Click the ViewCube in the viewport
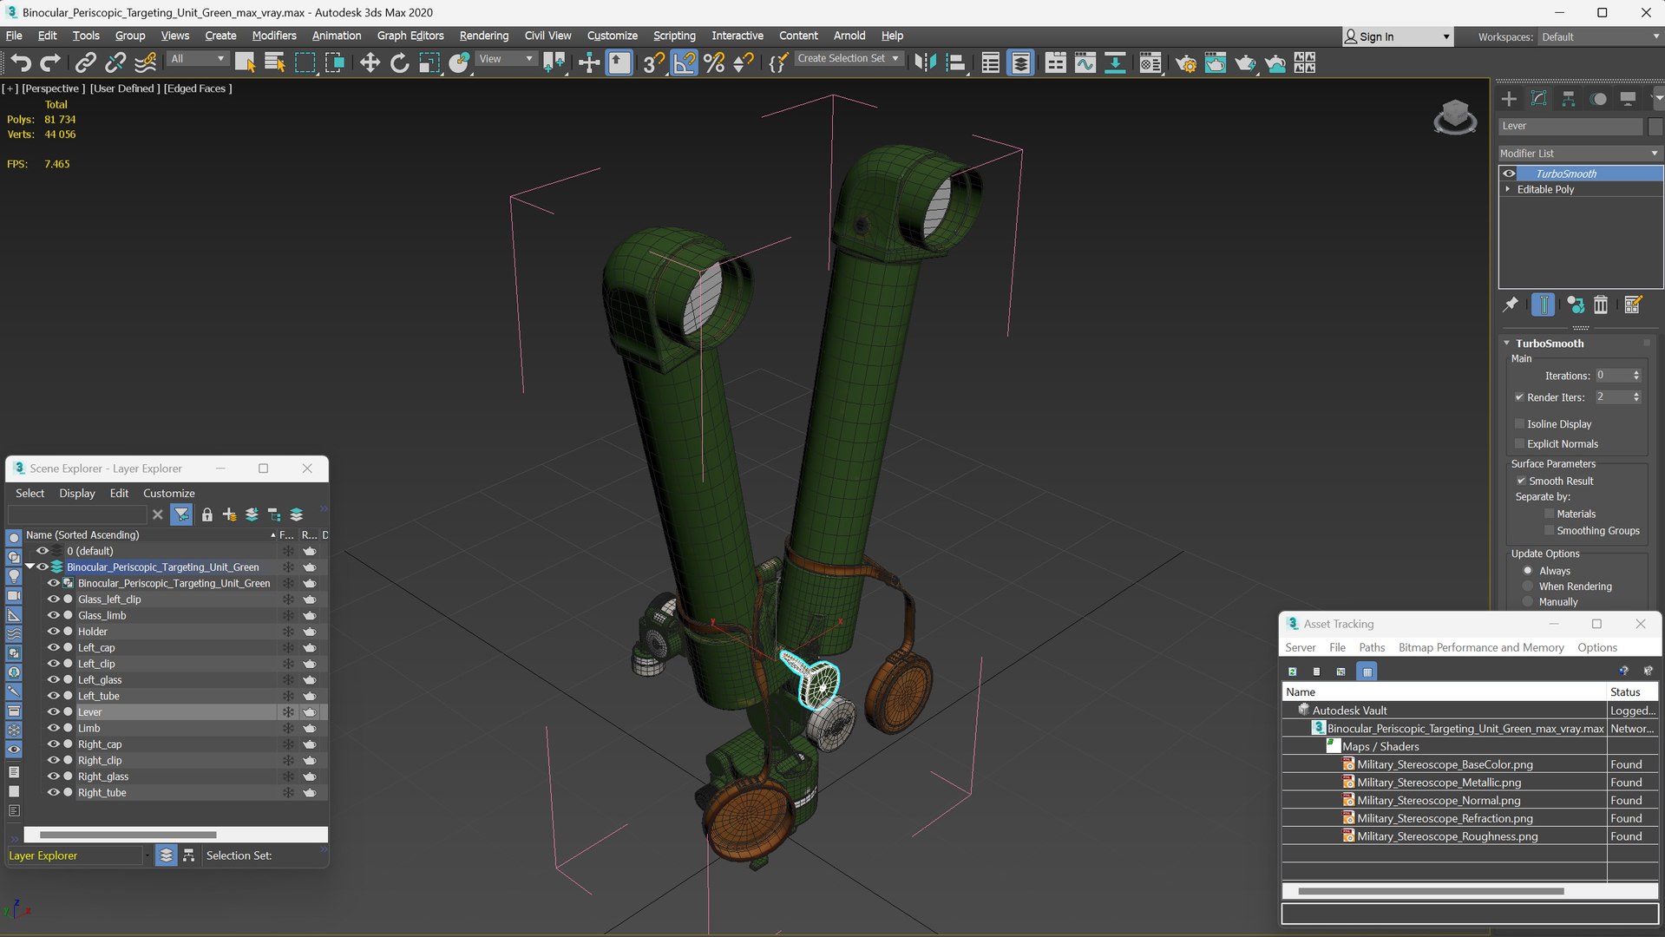This screenshot has width=1665, height=937. [x=1455, y=116]
